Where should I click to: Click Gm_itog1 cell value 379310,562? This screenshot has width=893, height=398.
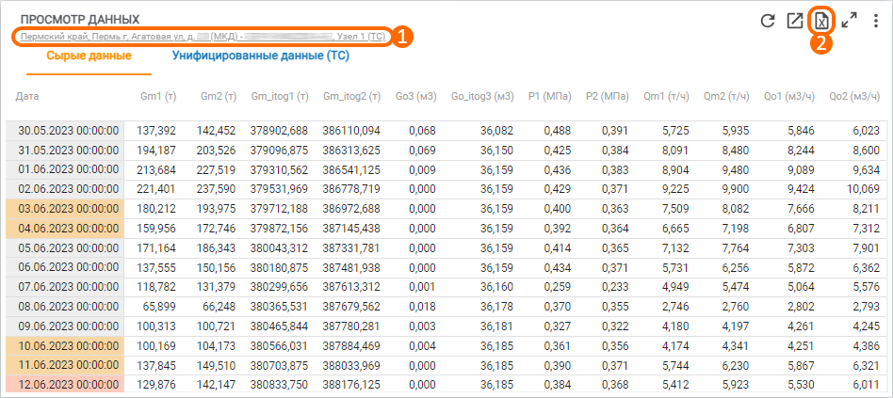tap(279, 170)
